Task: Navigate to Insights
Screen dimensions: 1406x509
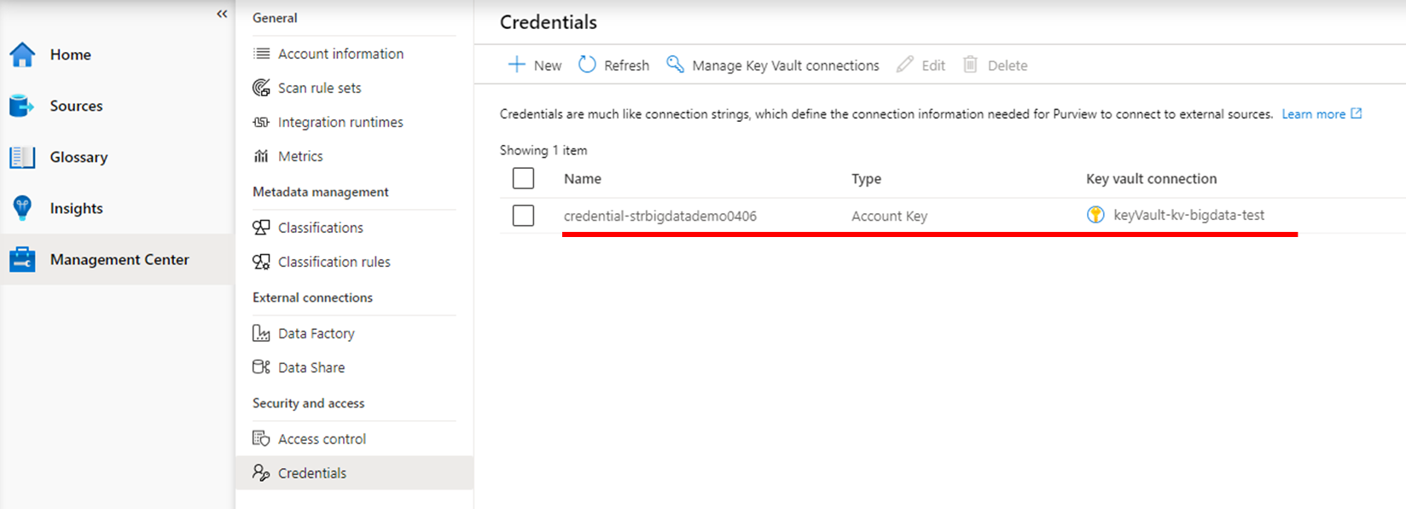Action: pyautogui.click(x=76, y=208)
